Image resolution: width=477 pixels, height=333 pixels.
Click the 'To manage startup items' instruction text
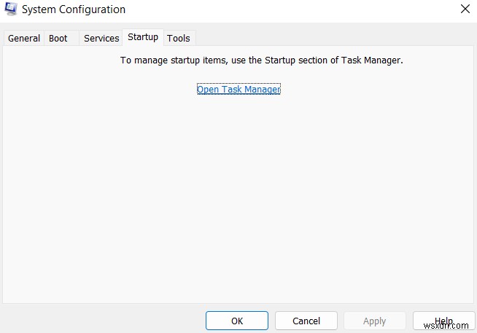pos(261,60)
